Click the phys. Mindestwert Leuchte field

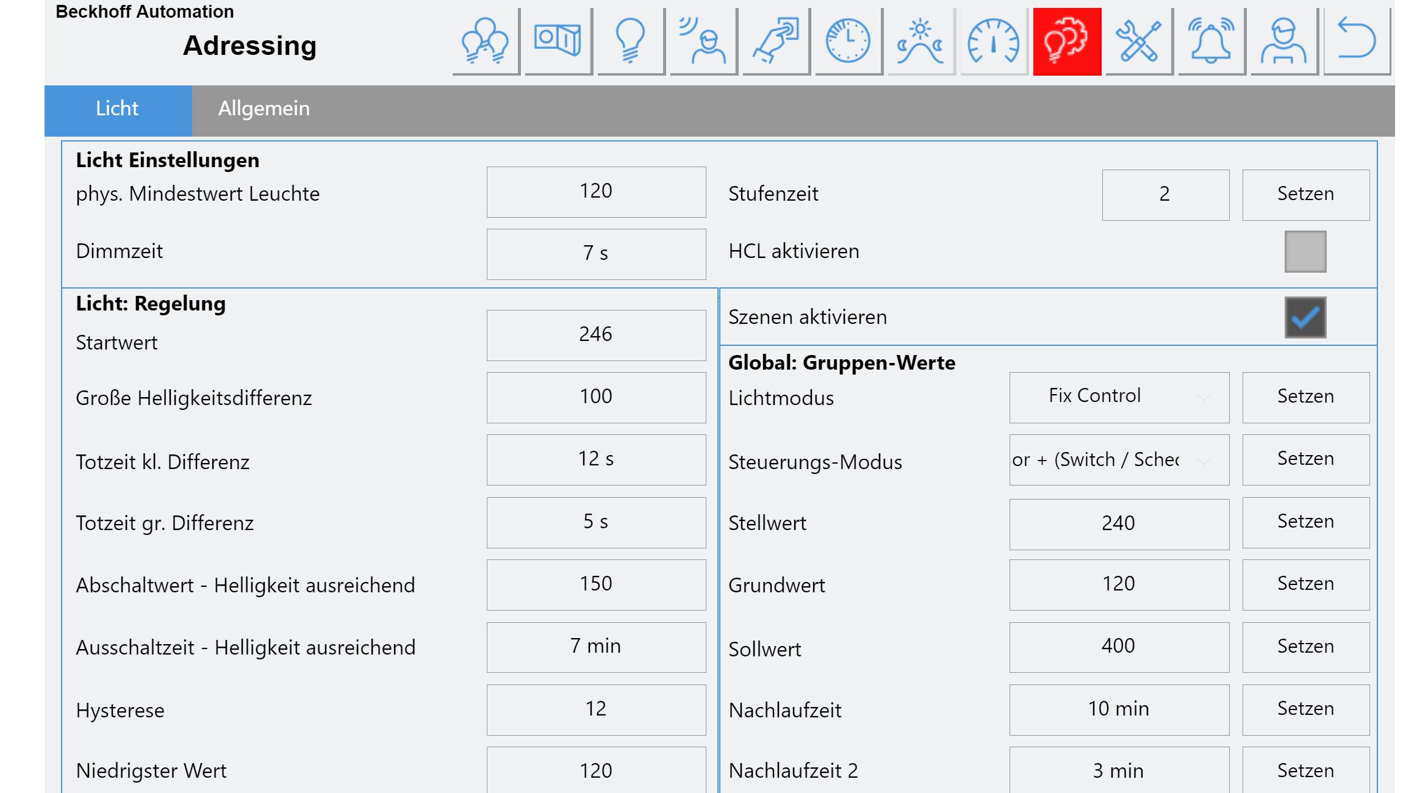[597, 192]
